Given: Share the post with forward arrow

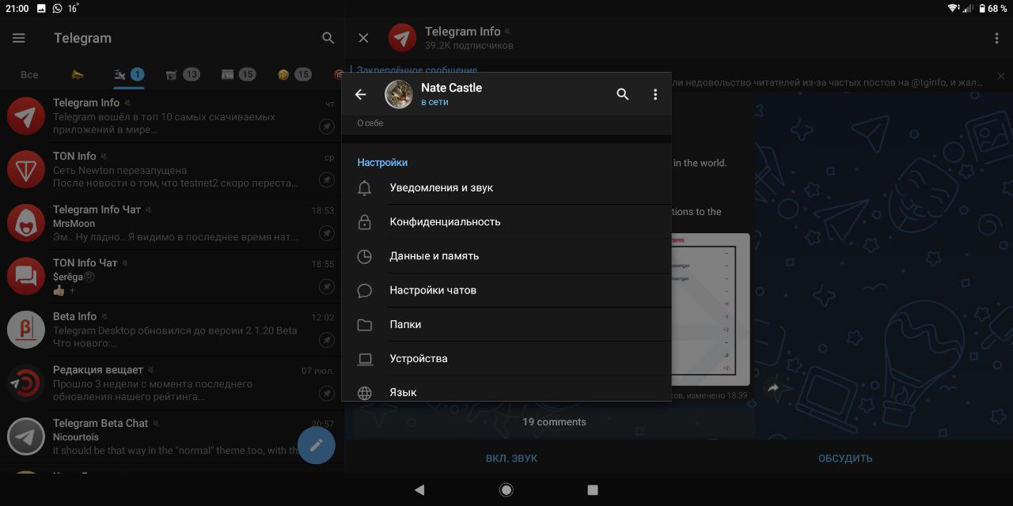Looking at the screenshot, I should [773, 387].
